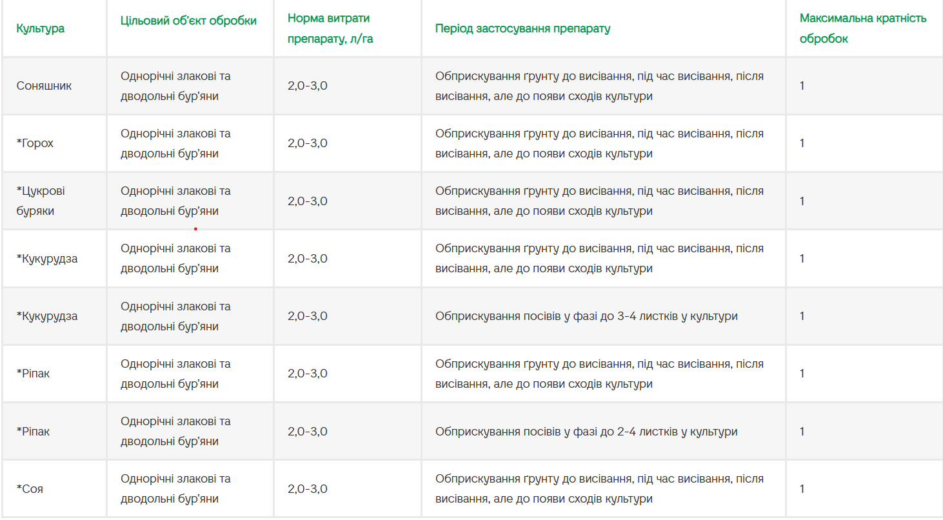Image resolution: width=943 pixels, height=520 pixels.
Task: Select the 'Соняшник' crop cell
Action: point(44,86)
